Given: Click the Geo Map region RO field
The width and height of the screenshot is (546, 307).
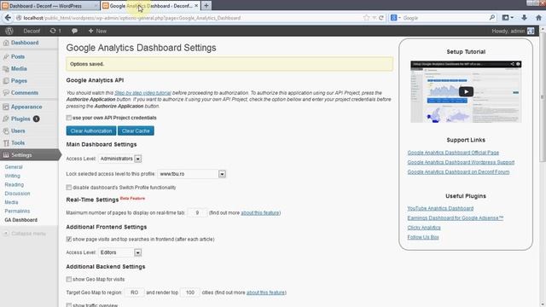Looking at the screenshot, I should [x=135, y=293].
